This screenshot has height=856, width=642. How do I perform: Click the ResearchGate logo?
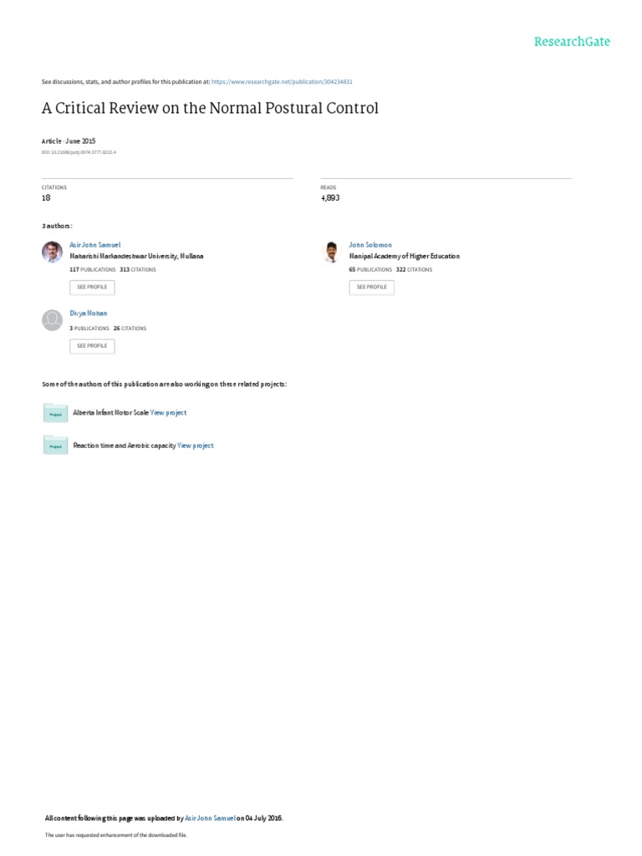(572, 42)
